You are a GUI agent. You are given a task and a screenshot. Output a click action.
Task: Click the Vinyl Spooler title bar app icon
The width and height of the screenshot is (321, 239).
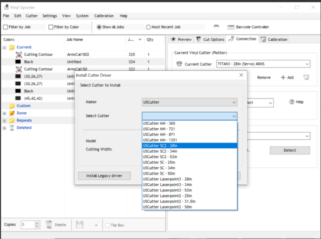tap(6, 7)
